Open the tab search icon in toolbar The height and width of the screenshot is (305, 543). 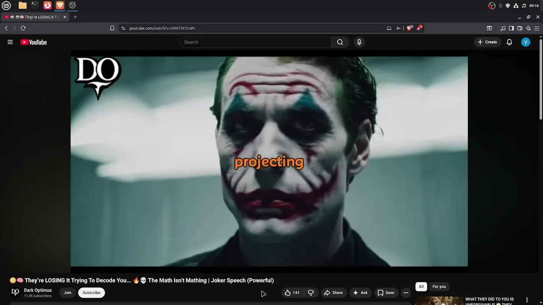click(x=489, y=28)
